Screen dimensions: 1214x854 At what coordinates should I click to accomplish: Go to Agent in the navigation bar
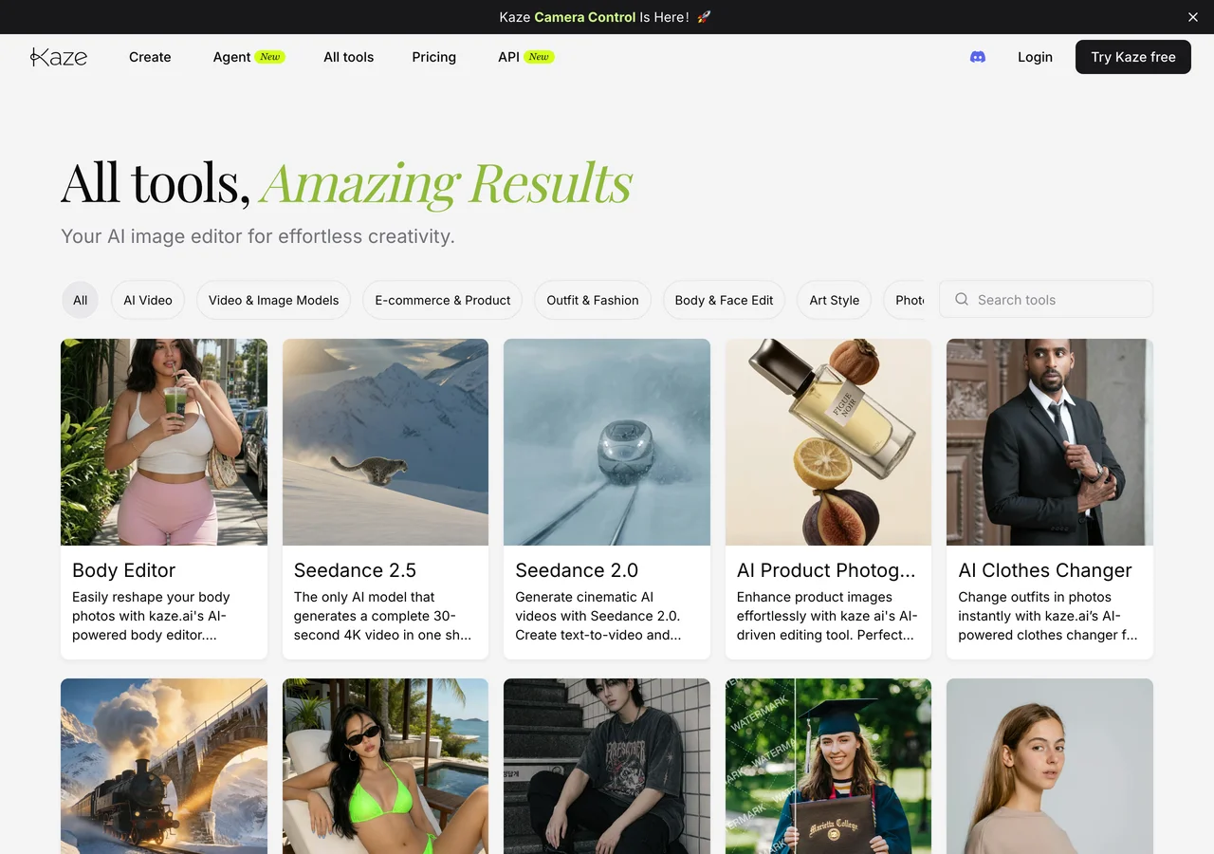point(248,57)
